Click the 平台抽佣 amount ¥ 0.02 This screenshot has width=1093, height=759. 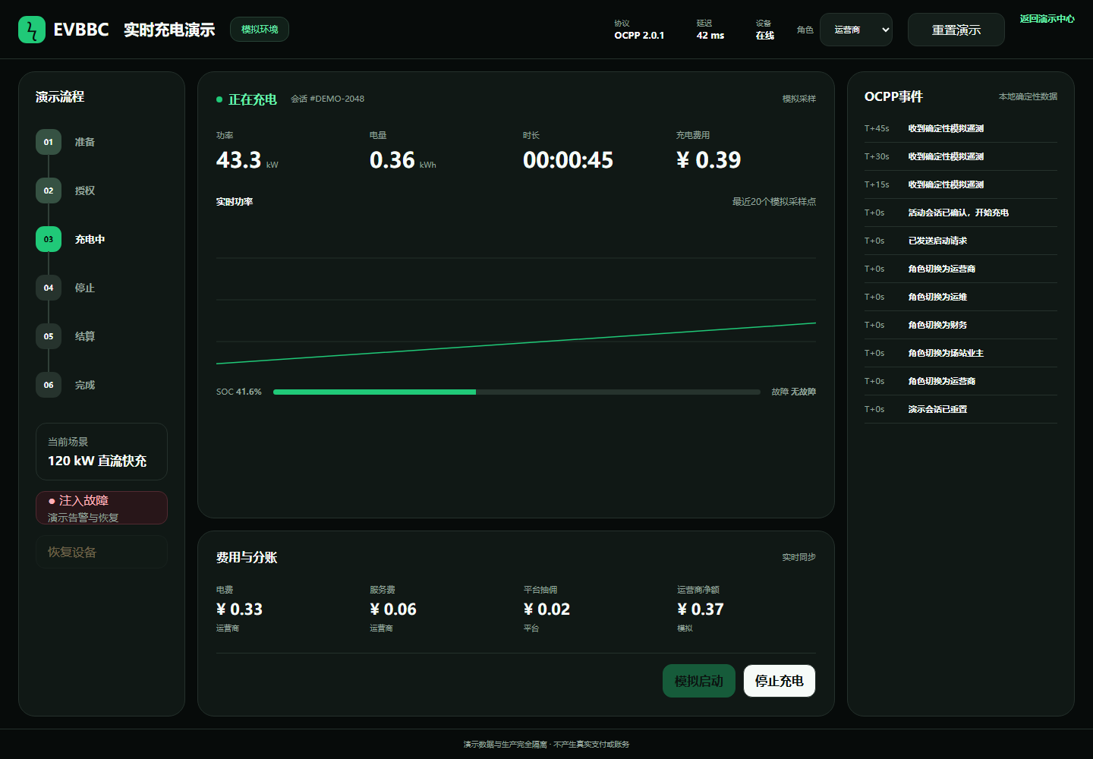point(546,609)
